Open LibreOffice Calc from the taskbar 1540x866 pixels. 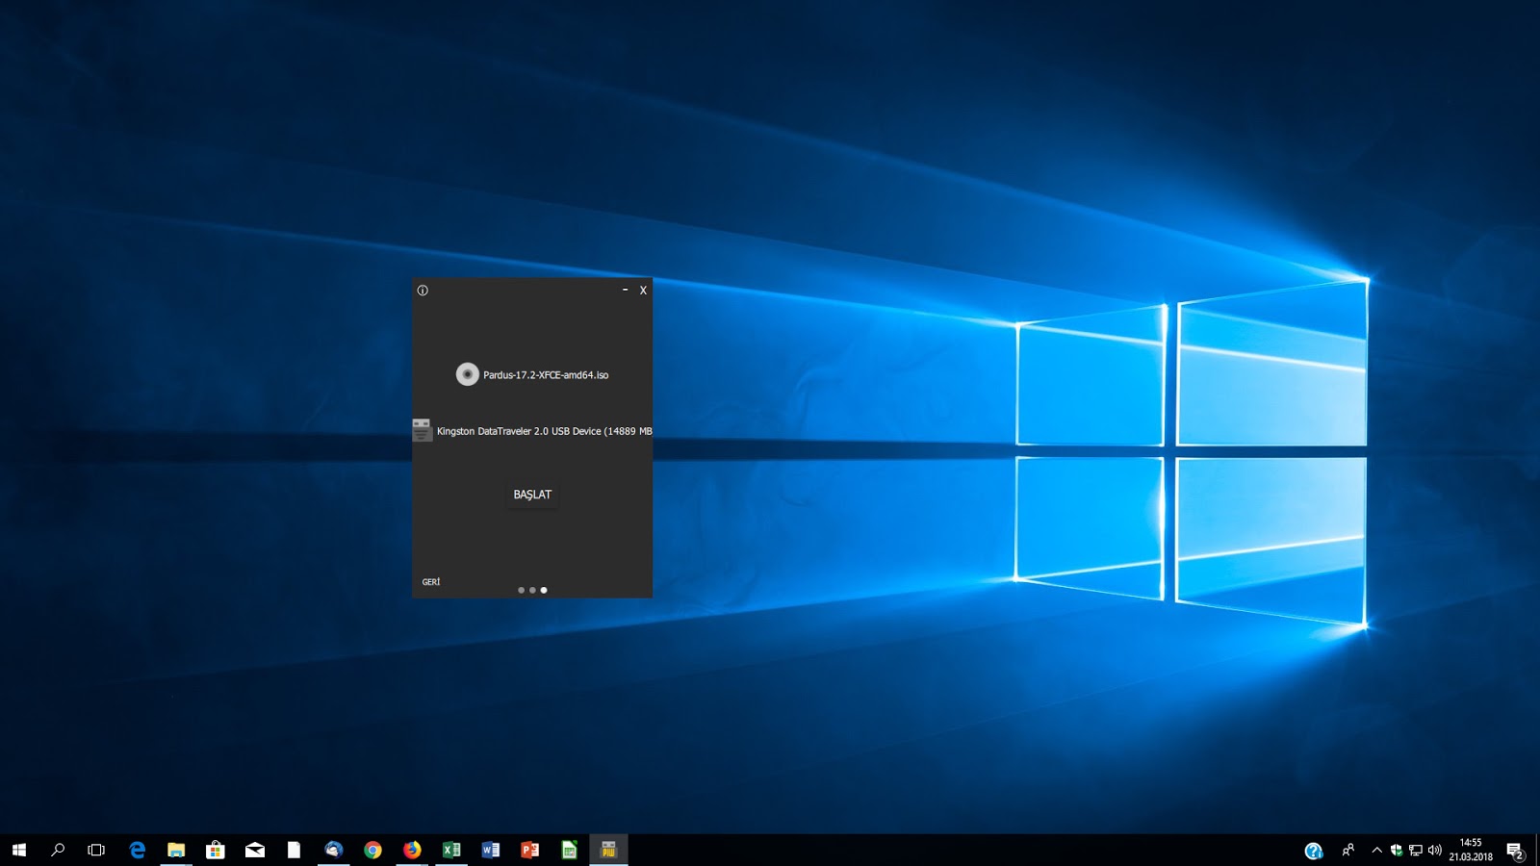569,850
